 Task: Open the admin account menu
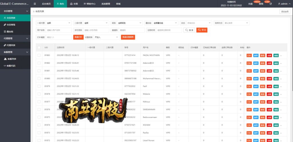[x=284, y=4]
